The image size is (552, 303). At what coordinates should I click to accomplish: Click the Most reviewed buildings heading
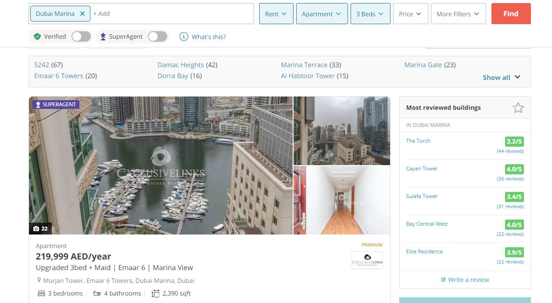coord(444,108)
